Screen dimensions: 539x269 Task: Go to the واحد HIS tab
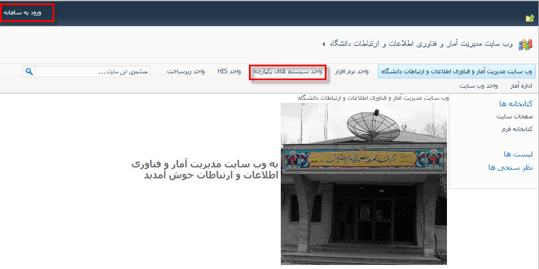(229, 72)
